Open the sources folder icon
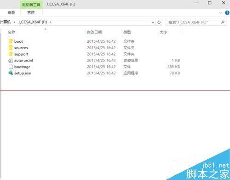Image resolution: width=230 pixels, height=180 pixels. click(11, 48)
